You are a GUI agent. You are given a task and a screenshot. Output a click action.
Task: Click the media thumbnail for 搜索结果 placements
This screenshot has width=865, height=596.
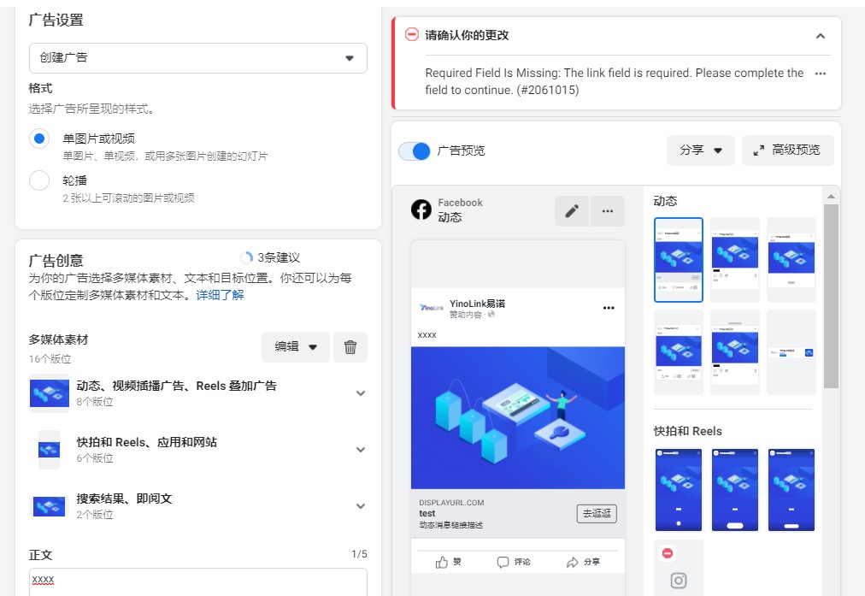click(49, 506)
